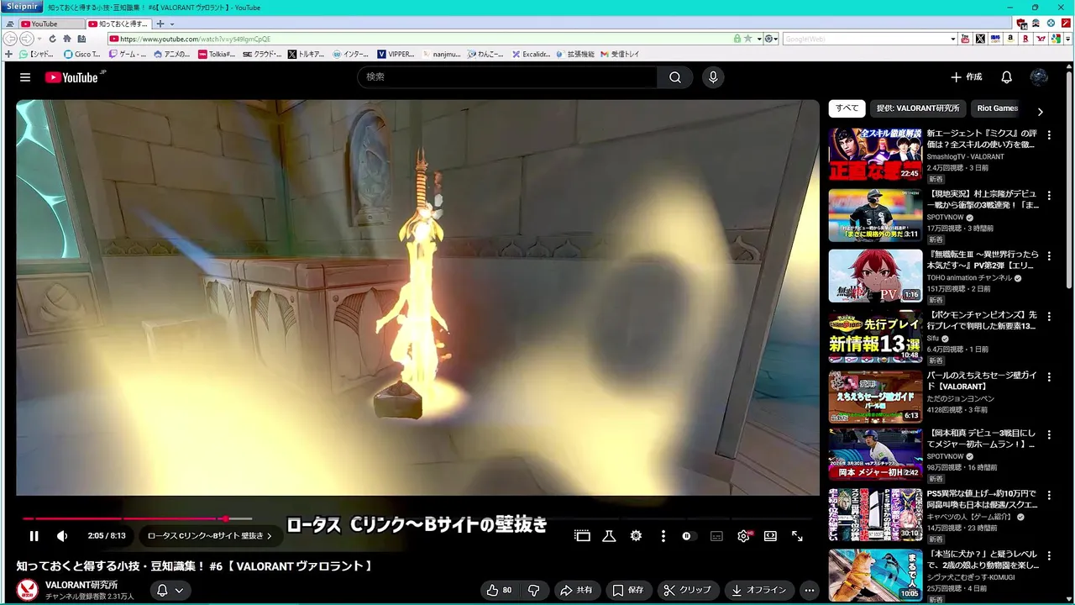The height and width of the screenshot is (605, 1075).
Task: Open options for 新エージェント『ミクス』 video
Action: 1049,135
